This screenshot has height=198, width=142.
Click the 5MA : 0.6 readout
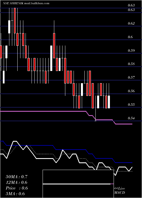pos(15,194)
